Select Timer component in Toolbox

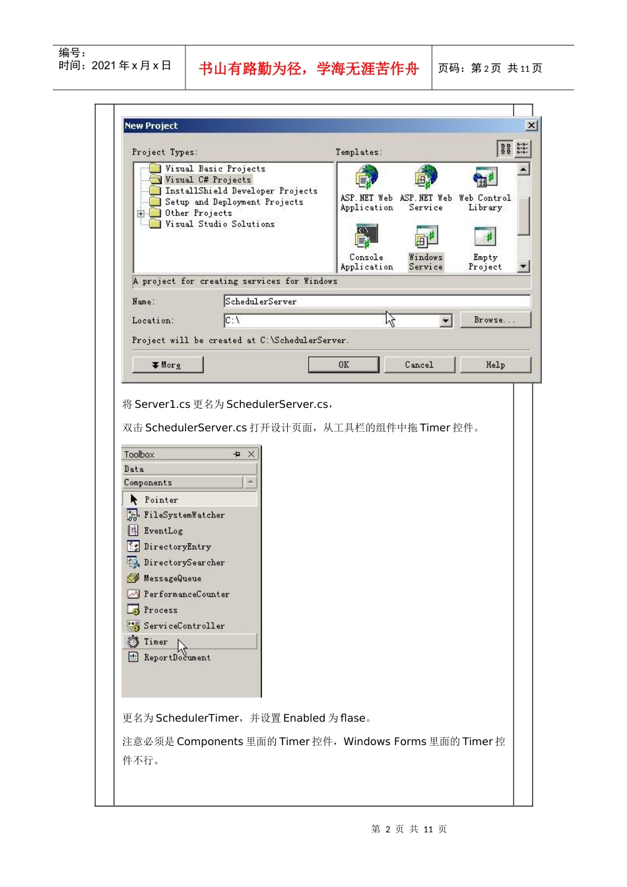tap(189, 641)
